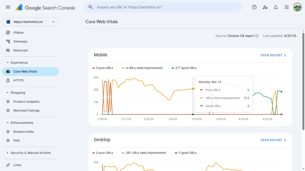Click the Chrome UX report info icon

pos(257,36)
